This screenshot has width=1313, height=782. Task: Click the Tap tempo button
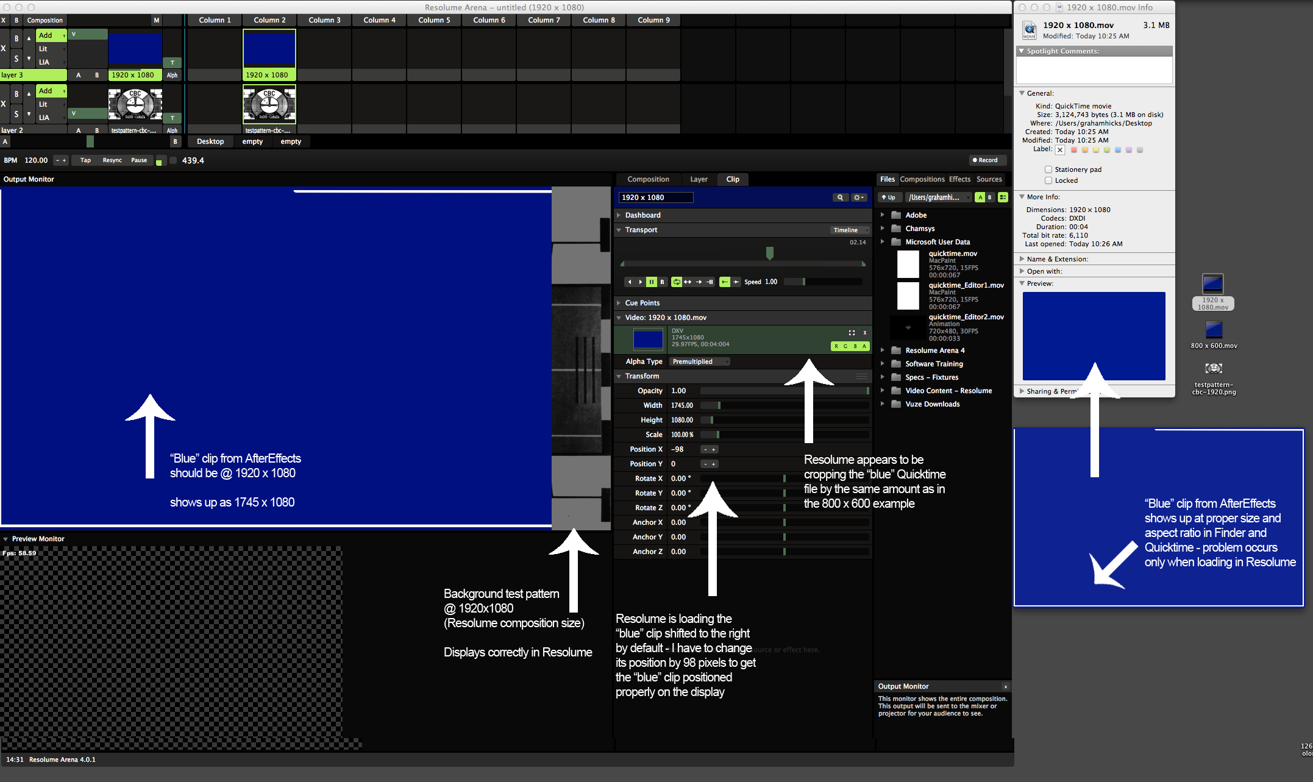click(85, 160)
